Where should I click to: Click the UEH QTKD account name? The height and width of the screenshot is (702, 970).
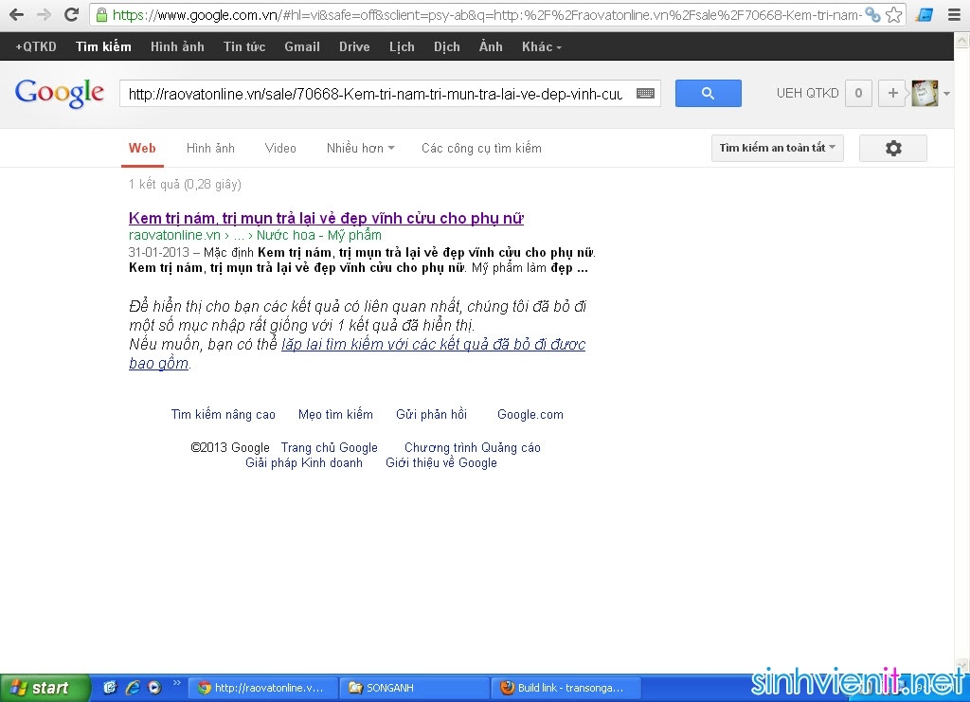807,94
